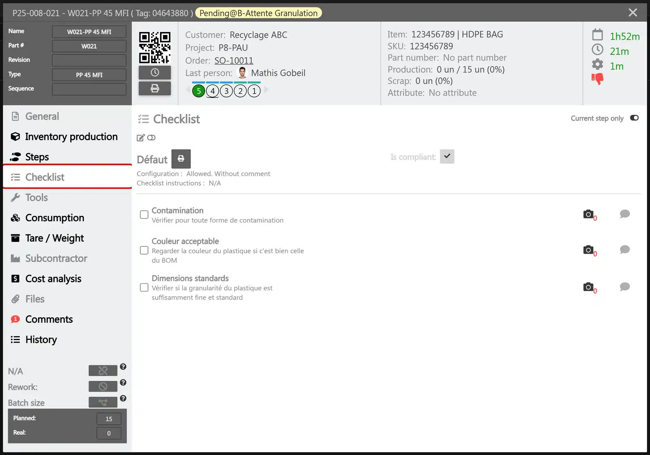This screenshot has height=455, width=650.
Task: Click help icon beside Batch size
Action: point(123,399)
